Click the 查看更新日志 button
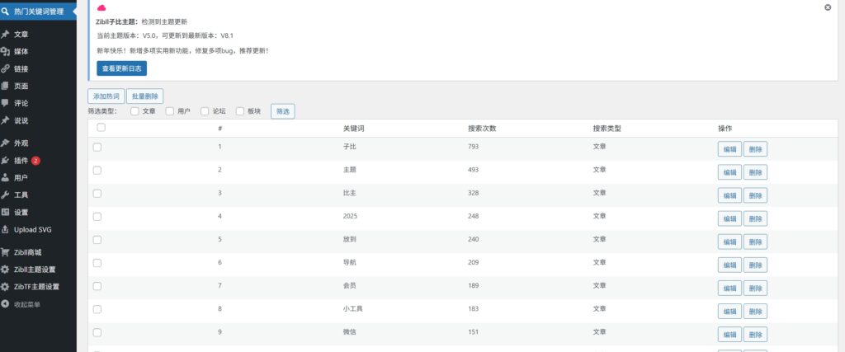This screenshot has height=352, width=845. [x=121, y=68]
